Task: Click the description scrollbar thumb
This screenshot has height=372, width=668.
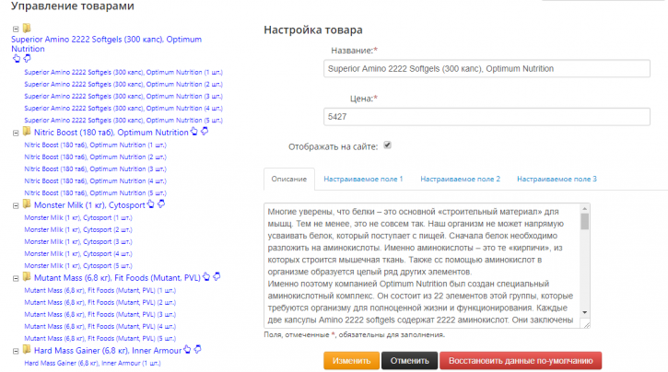Action: 585,221
